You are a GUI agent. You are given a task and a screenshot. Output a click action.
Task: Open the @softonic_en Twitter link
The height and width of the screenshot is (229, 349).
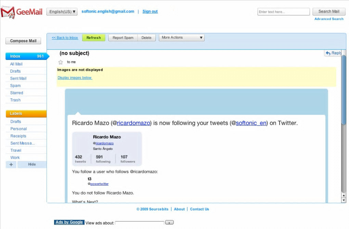pyautogui.click(x=251, y=123)
